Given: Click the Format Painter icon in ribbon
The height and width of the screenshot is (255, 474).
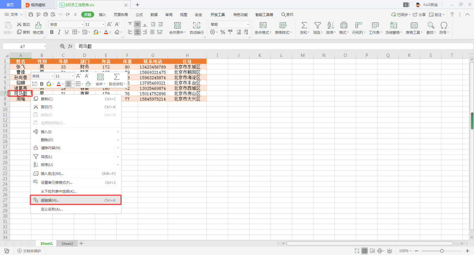Looking at the screenshot, I should (x=38, y=25).
